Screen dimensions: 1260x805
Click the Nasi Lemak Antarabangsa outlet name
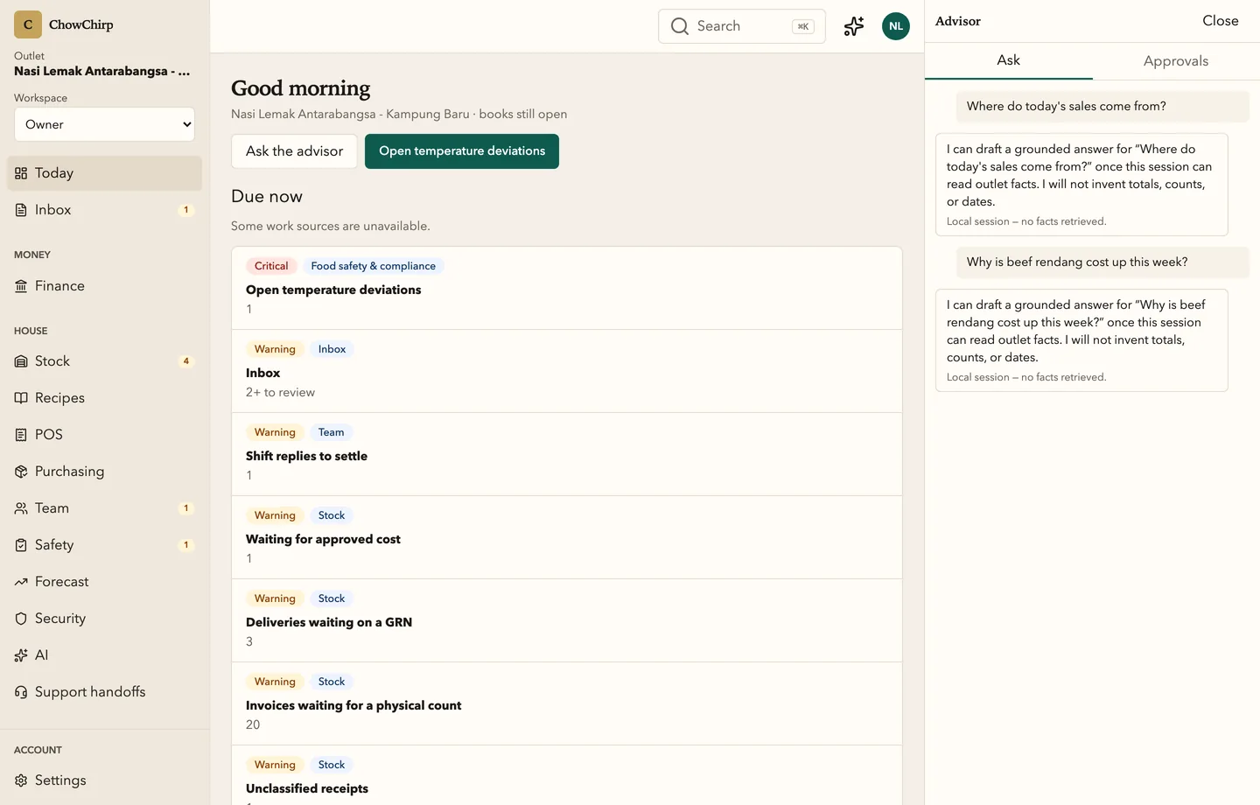[101, 72]
